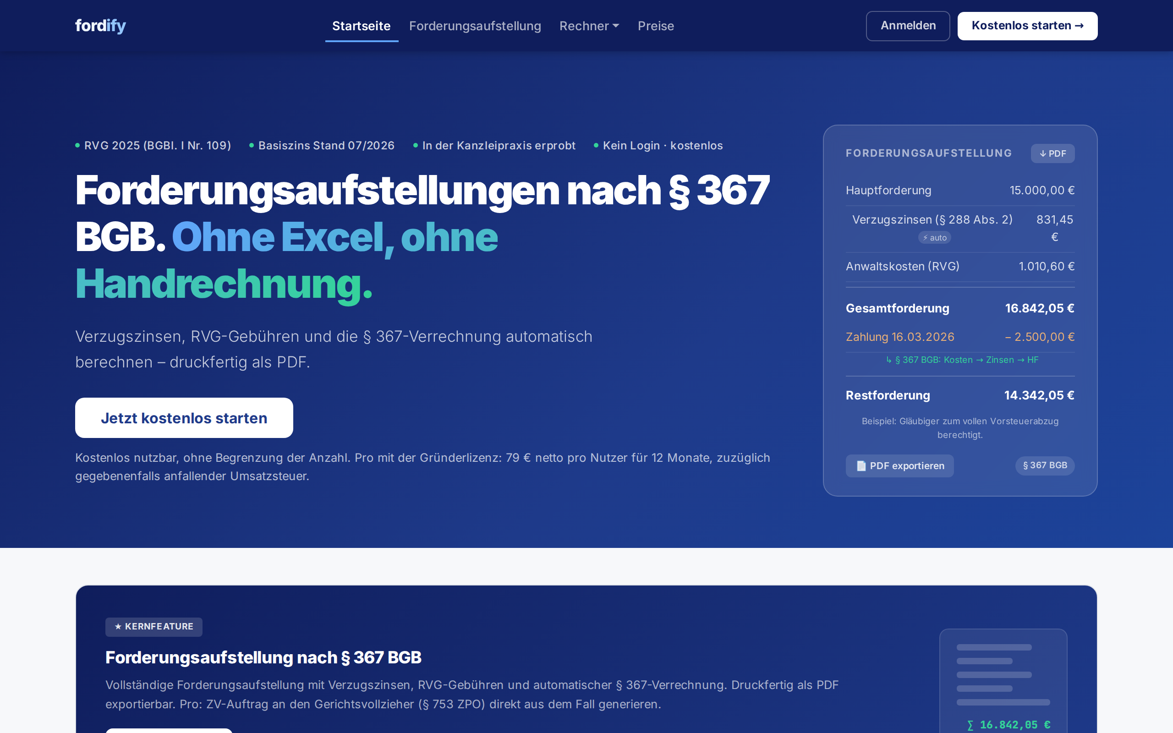Image resolution: width=1173 pixels, height=733 pixels.
Task: Click Kostenlos starten in header
Action: [x=1027, y=26]
